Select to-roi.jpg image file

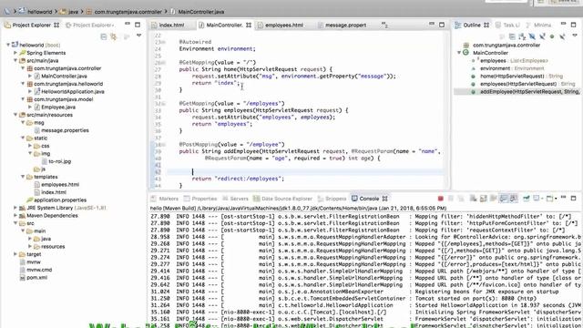59,161
